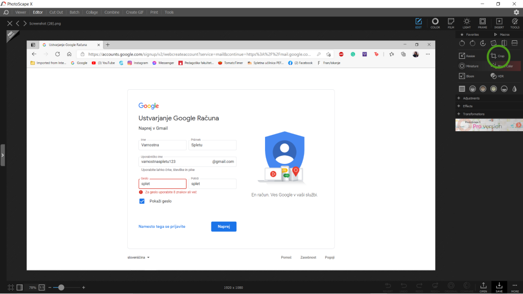Close the image Screenshot (28).png

(10, 23)
